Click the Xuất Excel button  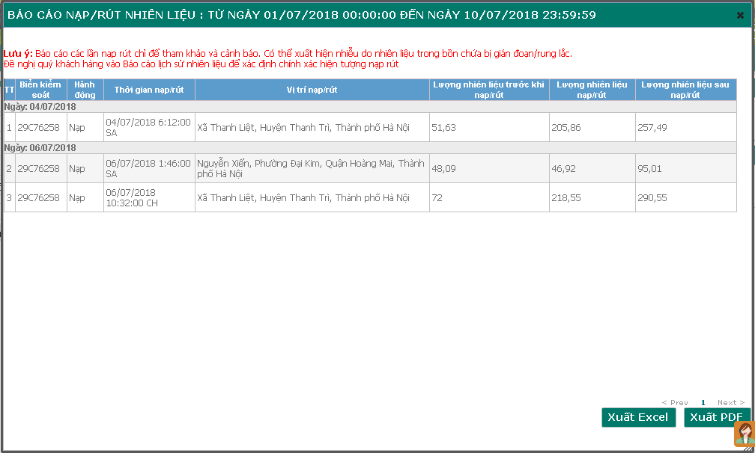click(637, 417)
